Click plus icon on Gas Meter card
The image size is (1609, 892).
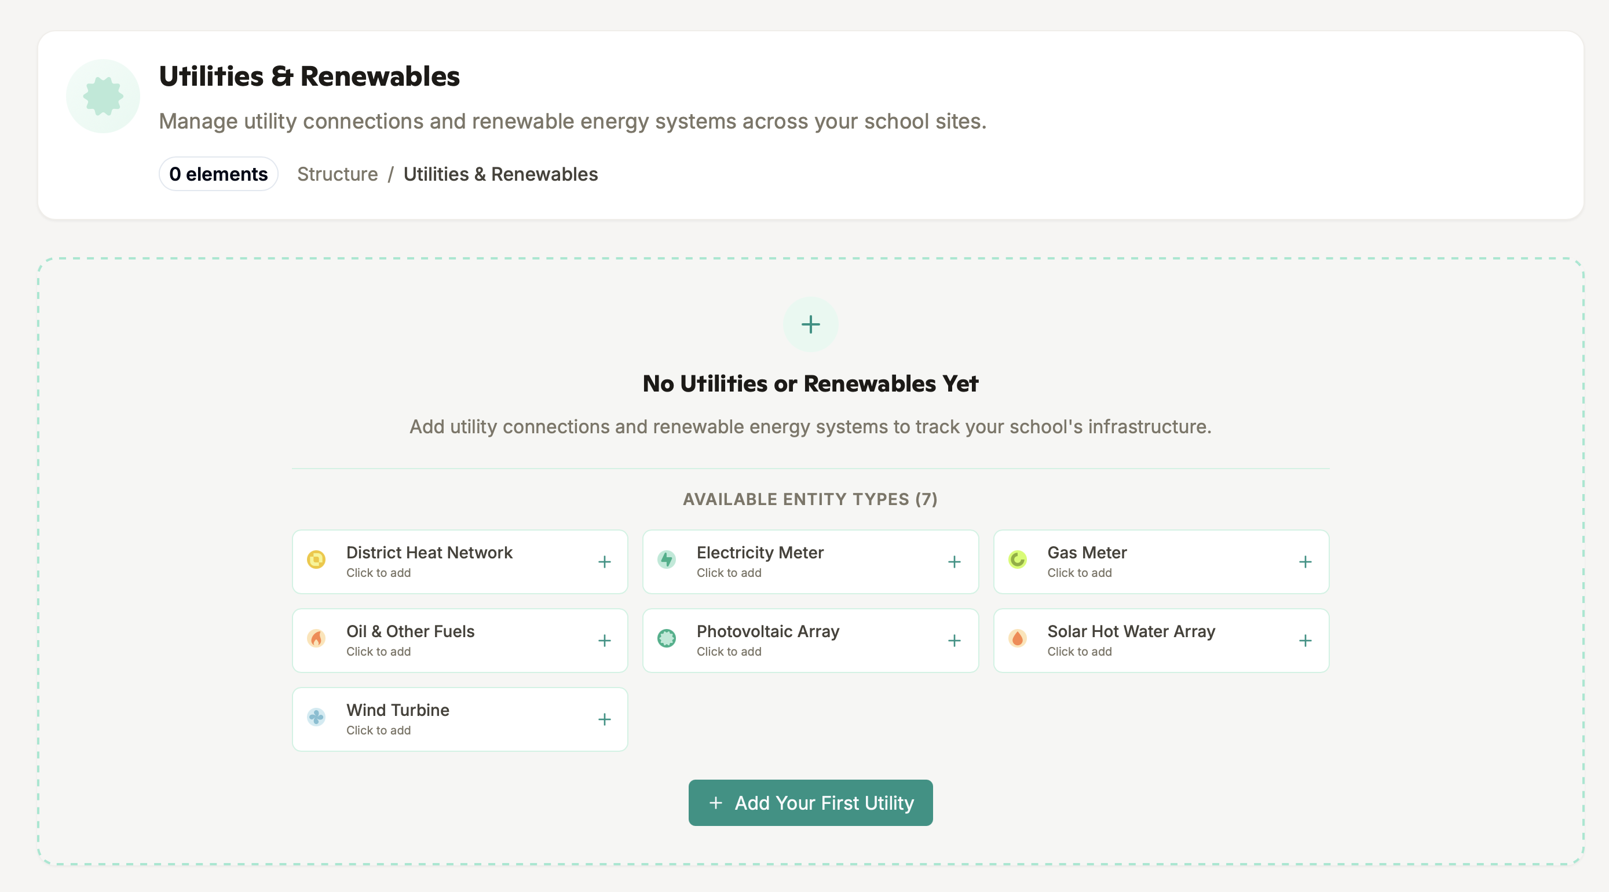pyautogui.click(x=1306, y=562)
